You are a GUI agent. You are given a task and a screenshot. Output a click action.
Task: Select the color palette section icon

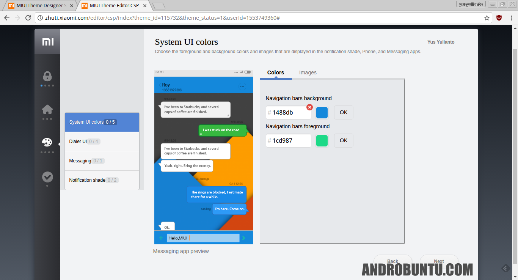tap(47, 142)
